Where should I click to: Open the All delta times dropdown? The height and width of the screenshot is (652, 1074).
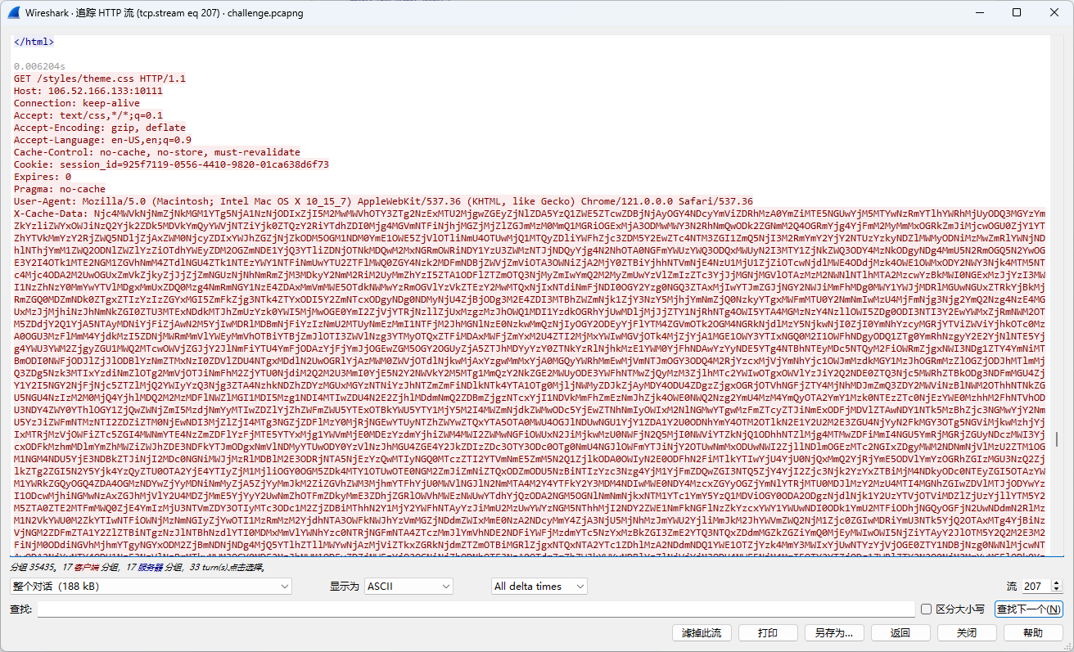(539, 586)
